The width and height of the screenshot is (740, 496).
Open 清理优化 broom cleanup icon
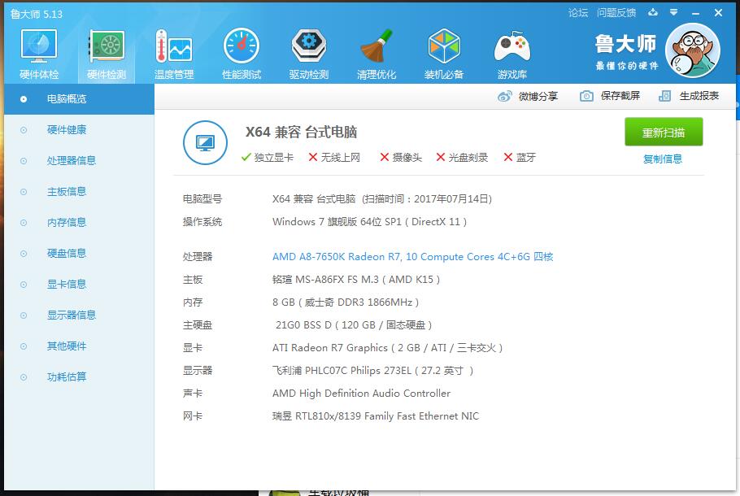coord(377,46)
